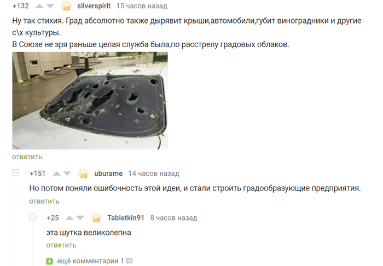Screen dimensions: 383x266
Task: Upvote uburame's comment
Action: coord(57,174)
